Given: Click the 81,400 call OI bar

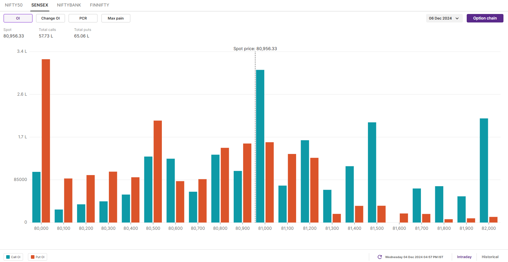Looking at the screenshot, I should coord(350,194).
